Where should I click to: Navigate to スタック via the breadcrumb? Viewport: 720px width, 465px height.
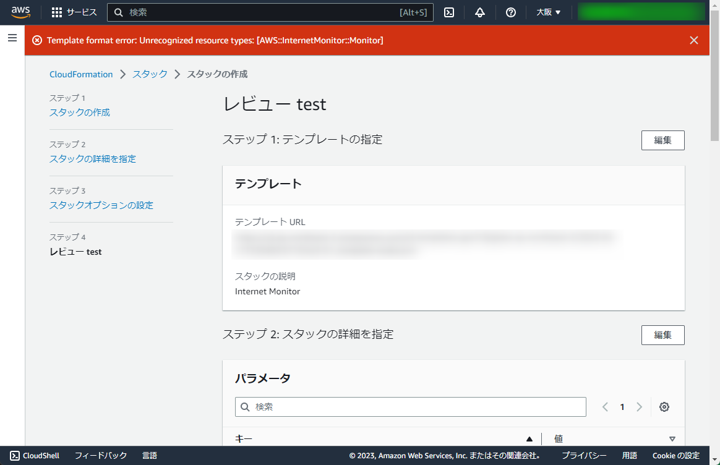pos(149,74)
